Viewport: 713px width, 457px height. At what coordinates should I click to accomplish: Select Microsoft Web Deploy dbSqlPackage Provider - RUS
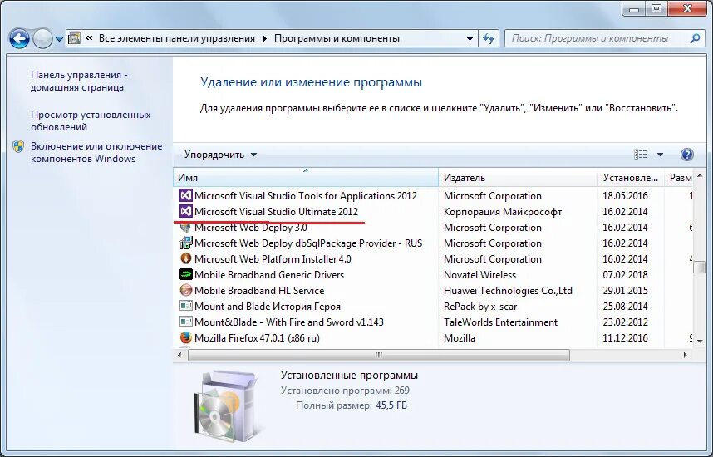click(x=308, y=243)
